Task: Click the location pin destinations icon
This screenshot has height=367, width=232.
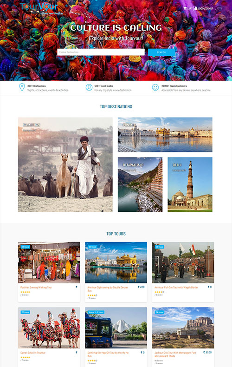Action: (22, 87)
